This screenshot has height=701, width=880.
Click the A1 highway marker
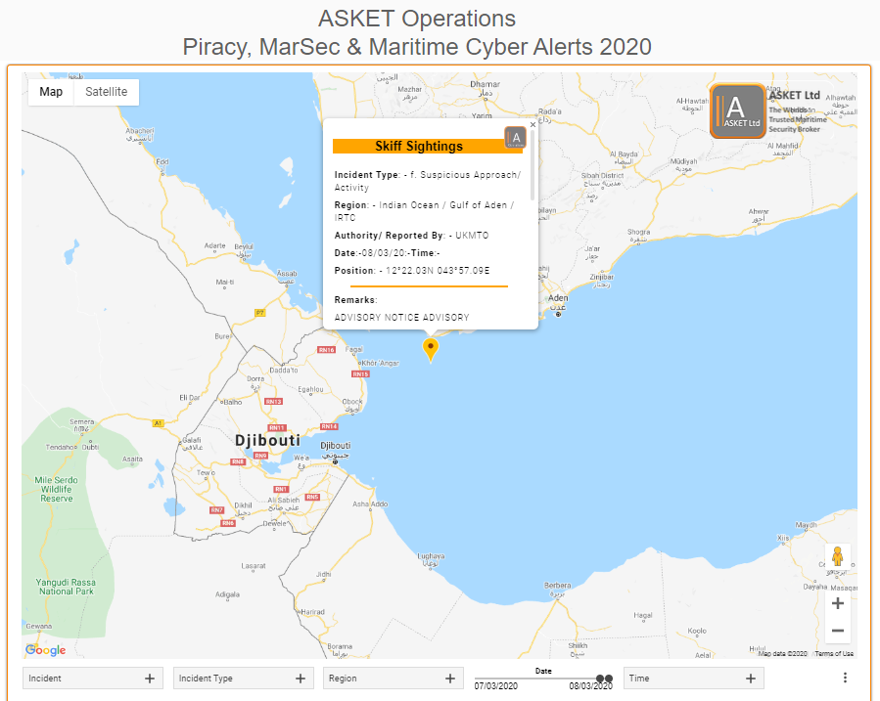point(159,423)
